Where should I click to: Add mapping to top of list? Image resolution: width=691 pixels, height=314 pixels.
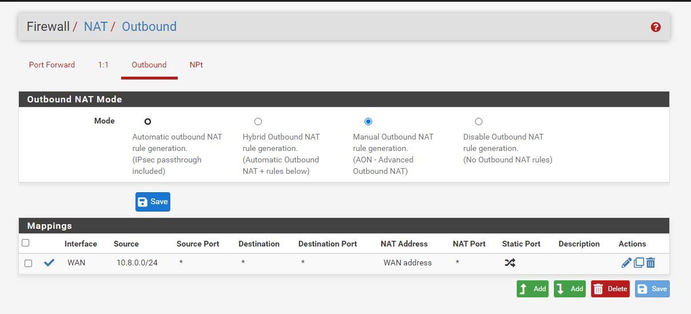pos(532,289)
